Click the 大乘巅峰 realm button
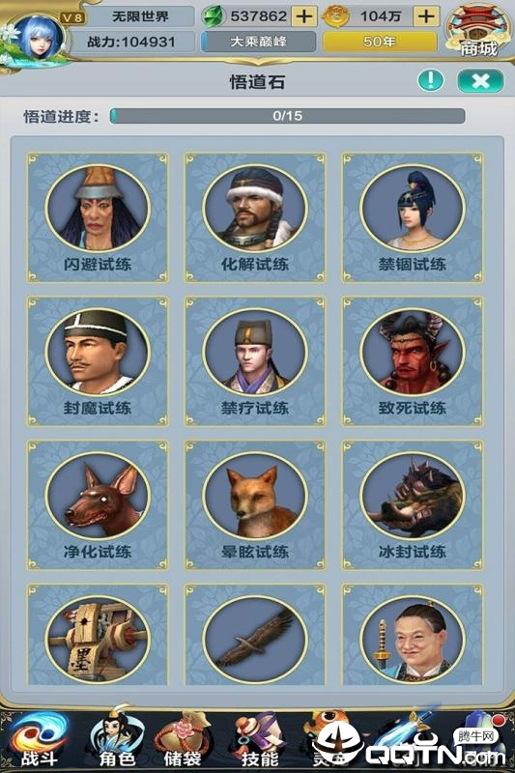The image size is (515, 773). [x=259, y=42]
